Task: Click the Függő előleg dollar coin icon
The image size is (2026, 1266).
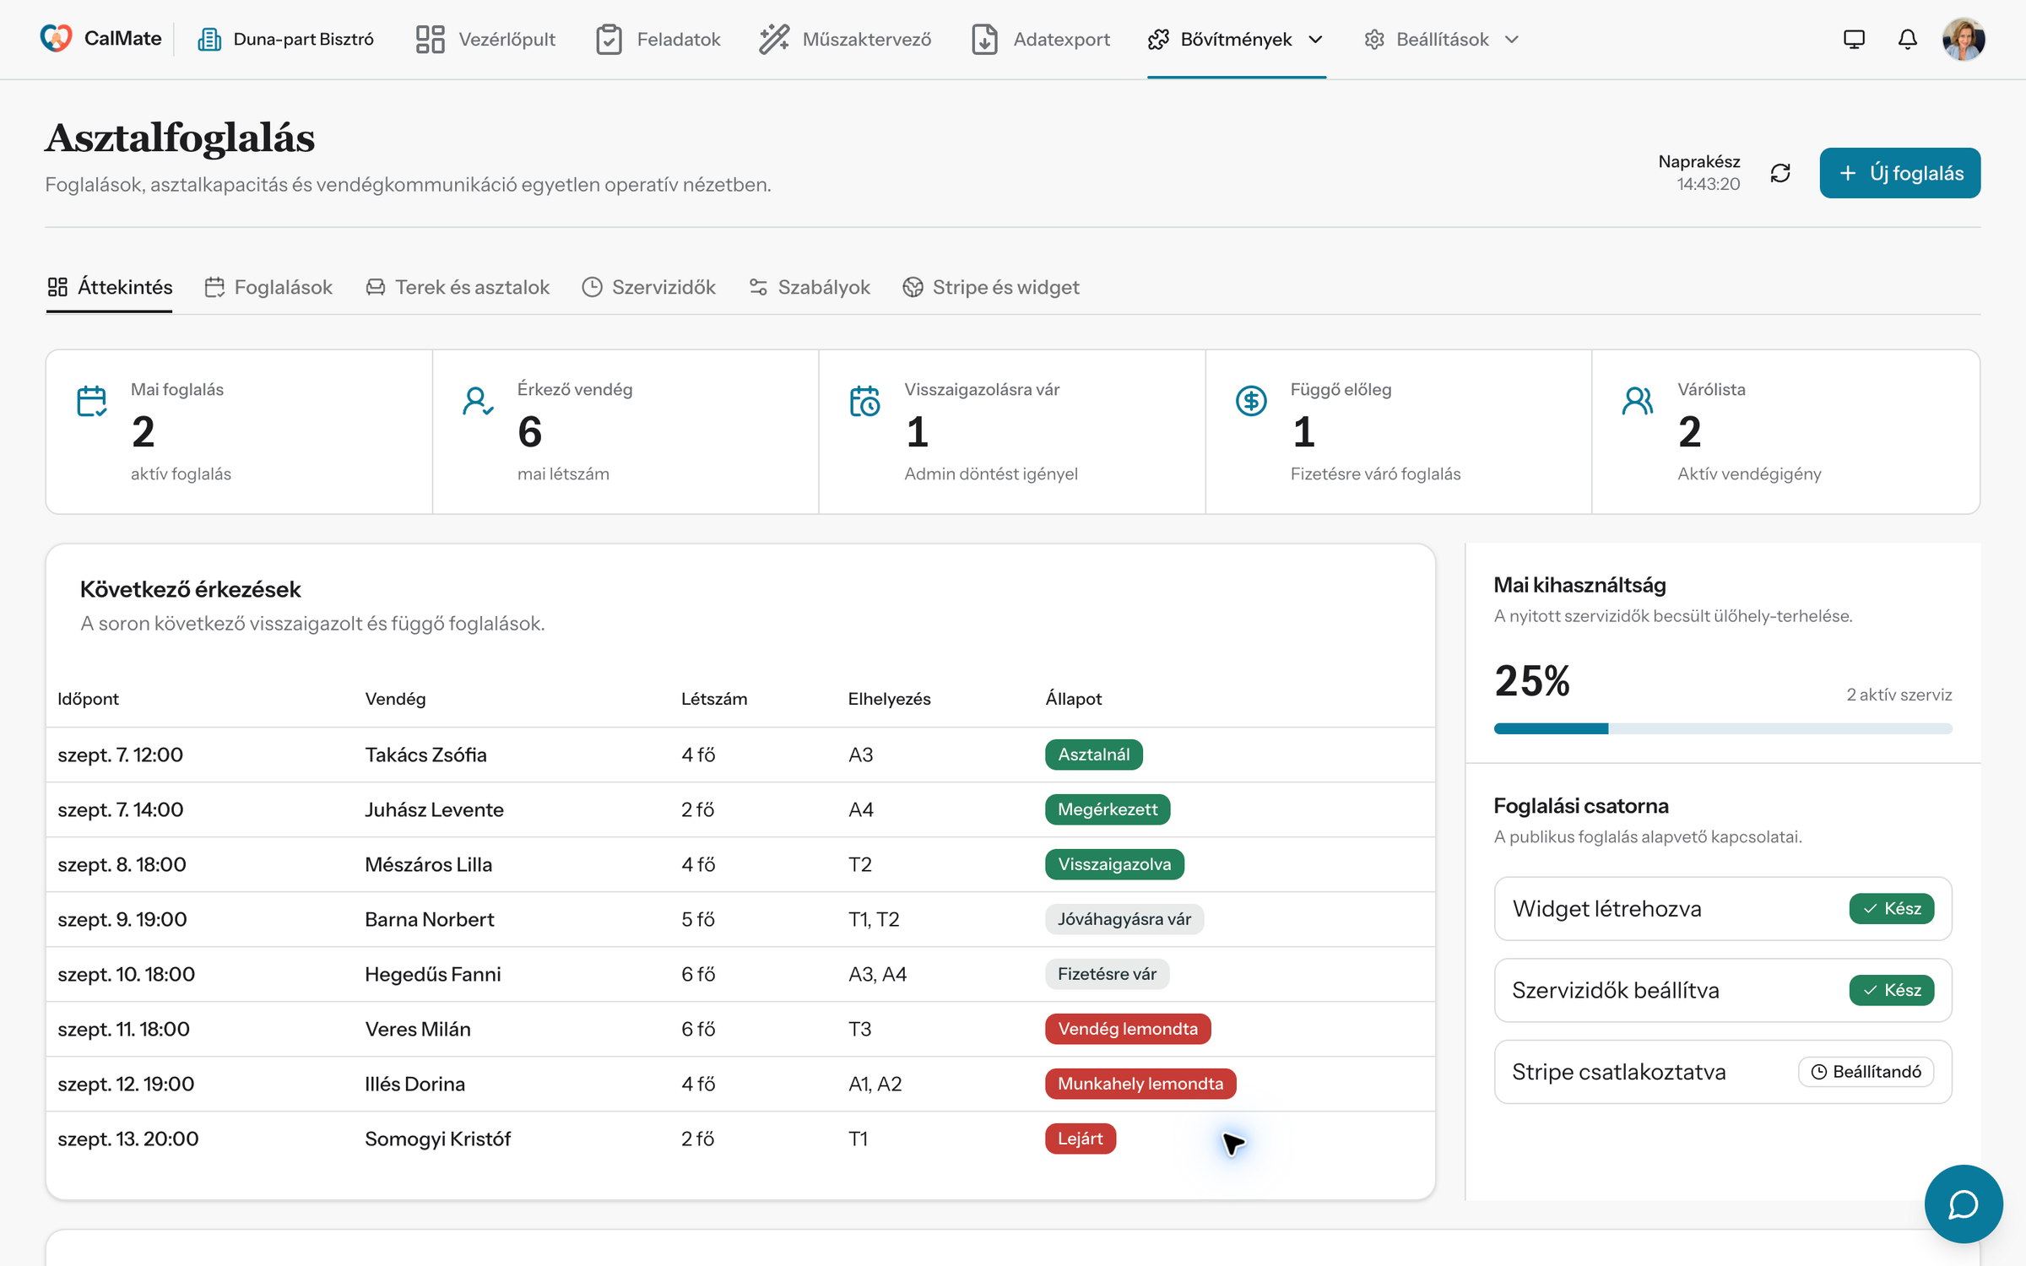Action: tap(1251, 401)
